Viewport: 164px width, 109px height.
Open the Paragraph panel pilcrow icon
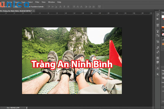[158, 74]
